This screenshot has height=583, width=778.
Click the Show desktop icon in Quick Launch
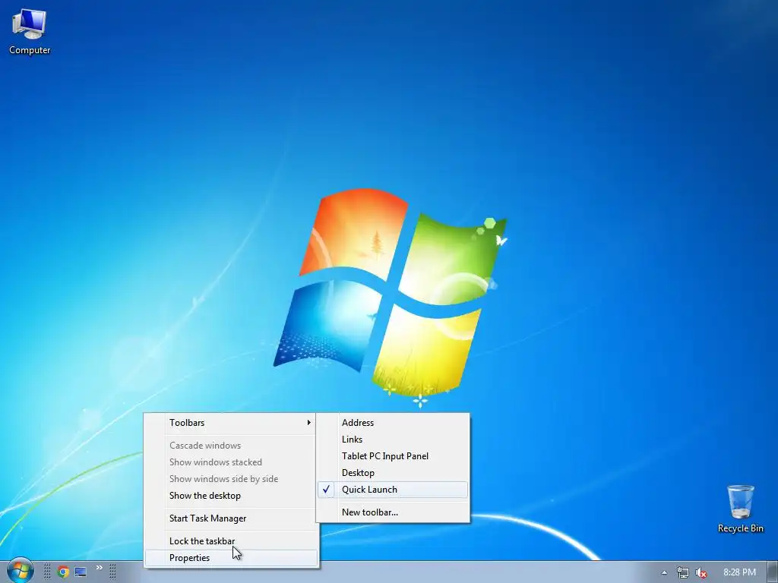click(81, 572)
